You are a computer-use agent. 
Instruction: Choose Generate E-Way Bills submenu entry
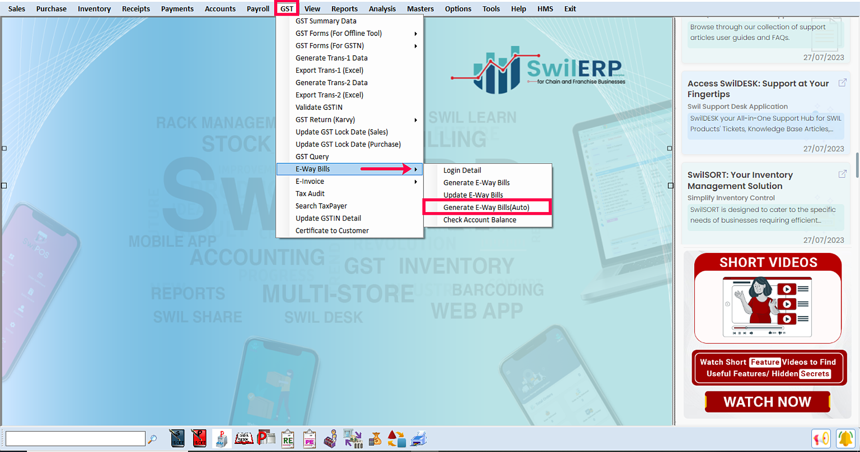pos(488,183)
